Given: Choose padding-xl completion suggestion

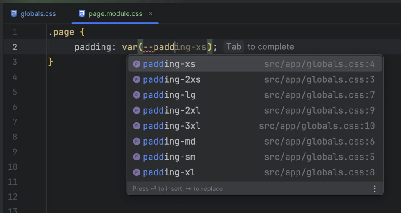Looking at the screenshot, I should click(255, 172).
